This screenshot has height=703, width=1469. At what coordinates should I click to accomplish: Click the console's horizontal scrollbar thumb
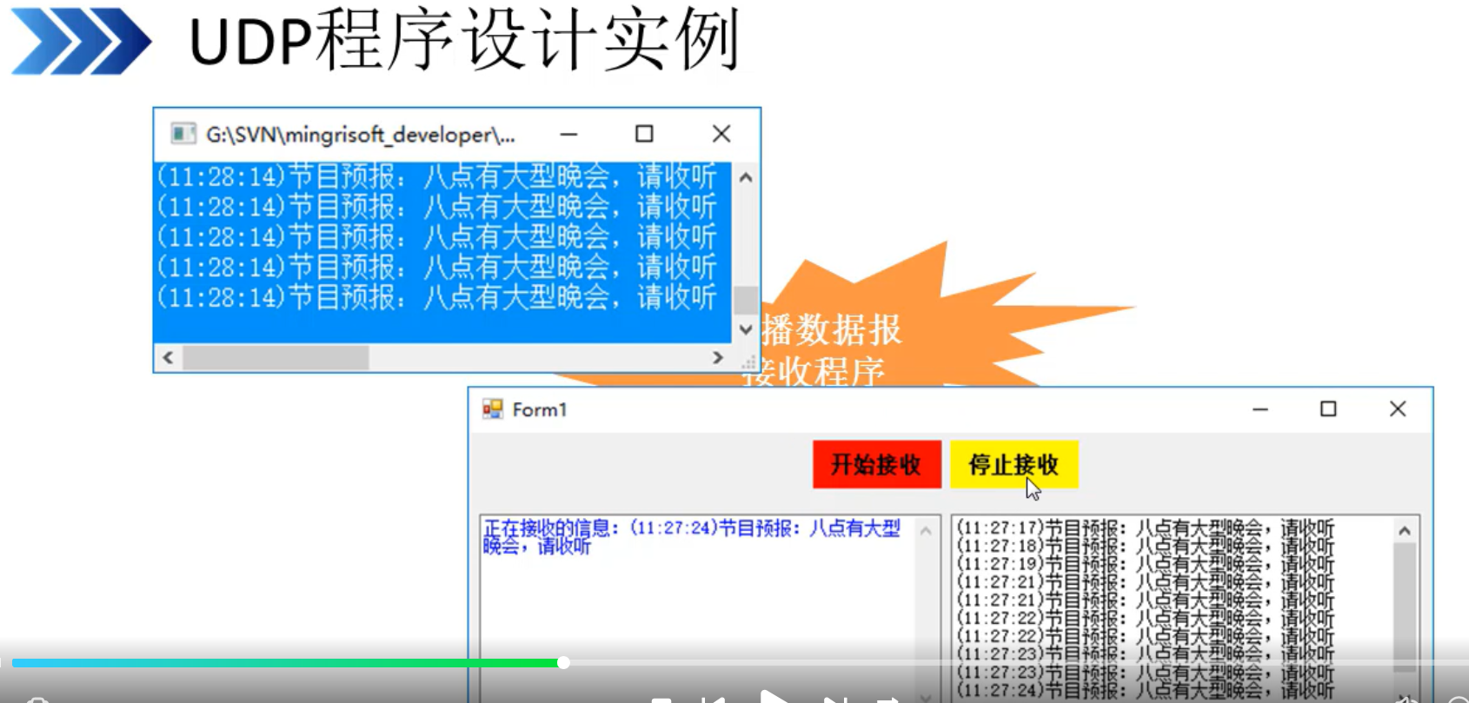click(x=276, y=357)
